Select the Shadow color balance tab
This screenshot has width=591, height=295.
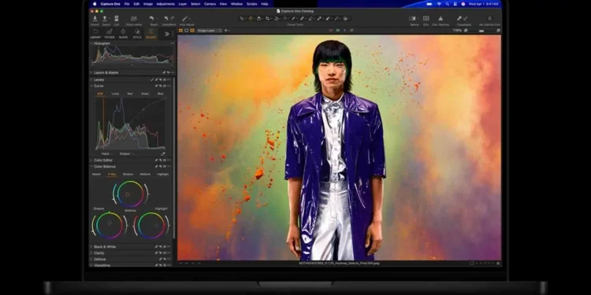tap(128, 174)
